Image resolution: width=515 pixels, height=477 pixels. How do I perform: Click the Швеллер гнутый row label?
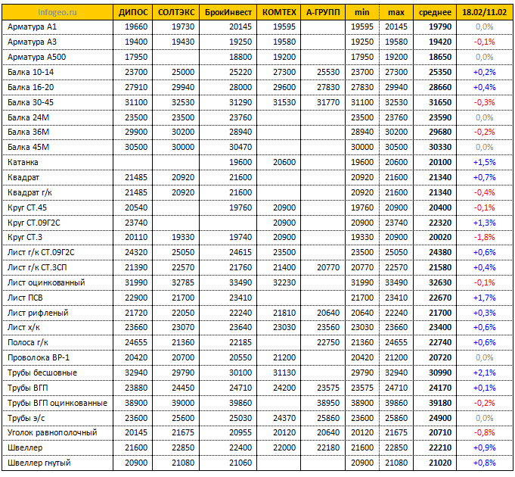coord(39,463)
